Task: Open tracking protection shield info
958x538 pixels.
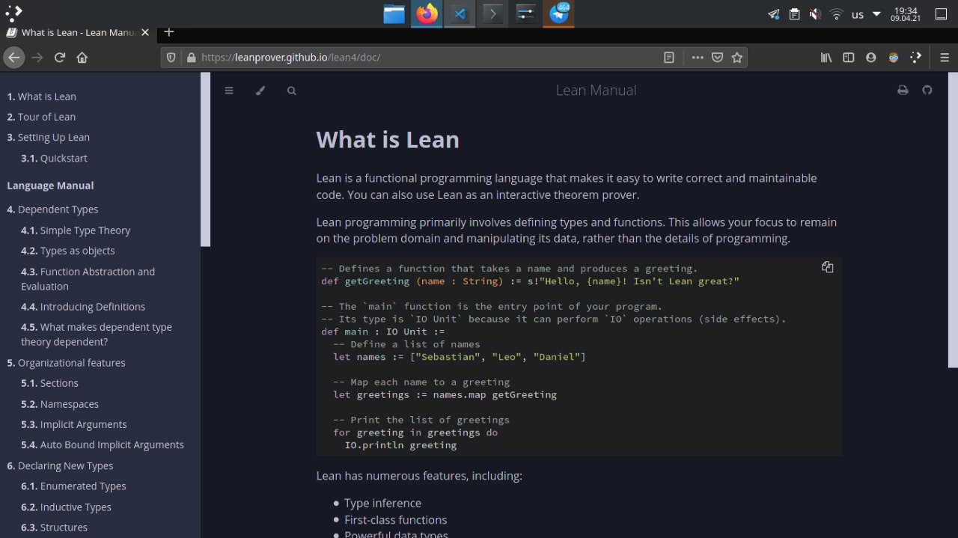Action: [171, 57]
